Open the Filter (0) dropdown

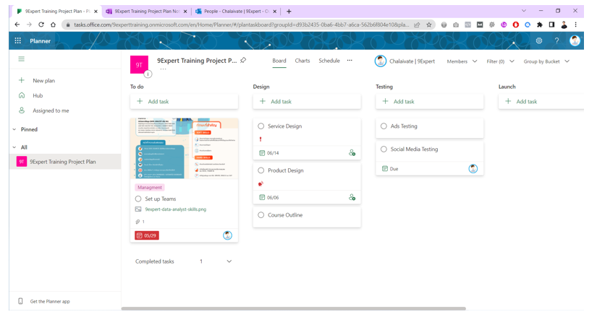(x=500, y=61)
